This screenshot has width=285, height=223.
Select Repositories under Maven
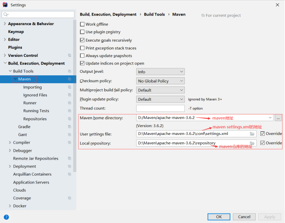(35, 119)
